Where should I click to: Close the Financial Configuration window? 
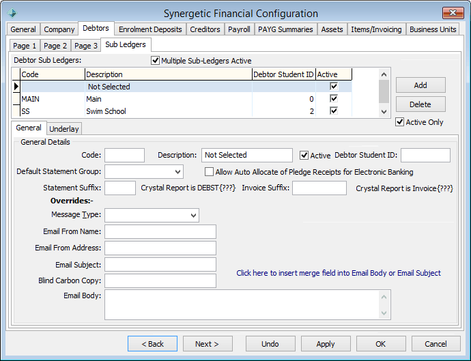point(453,12)
